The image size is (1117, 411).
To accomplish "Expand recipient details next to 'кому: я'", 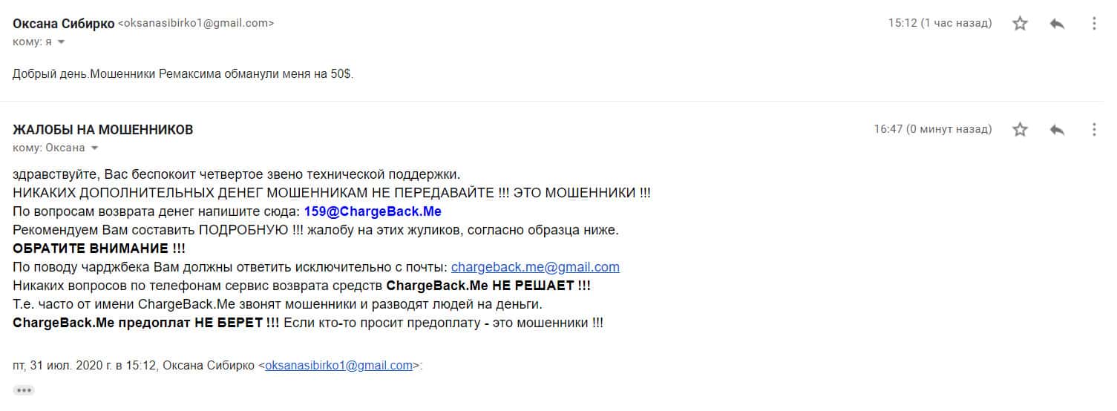I will click(61, 42).
